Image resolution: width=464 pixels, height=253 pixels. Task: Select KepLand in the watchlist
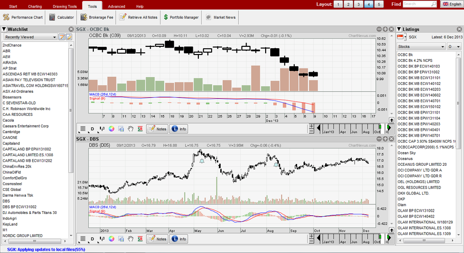coord(10,224)
